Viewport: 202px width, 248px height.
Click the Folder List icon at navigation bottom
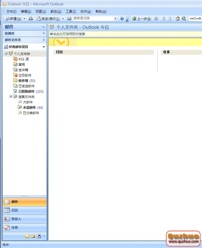click(33, 236)
